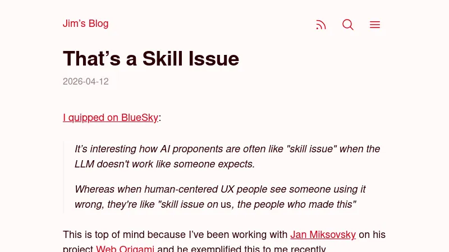Viewport: 449px width, 252px height.
Task: Click "the people who made this" text
Action: coord(297,204)
